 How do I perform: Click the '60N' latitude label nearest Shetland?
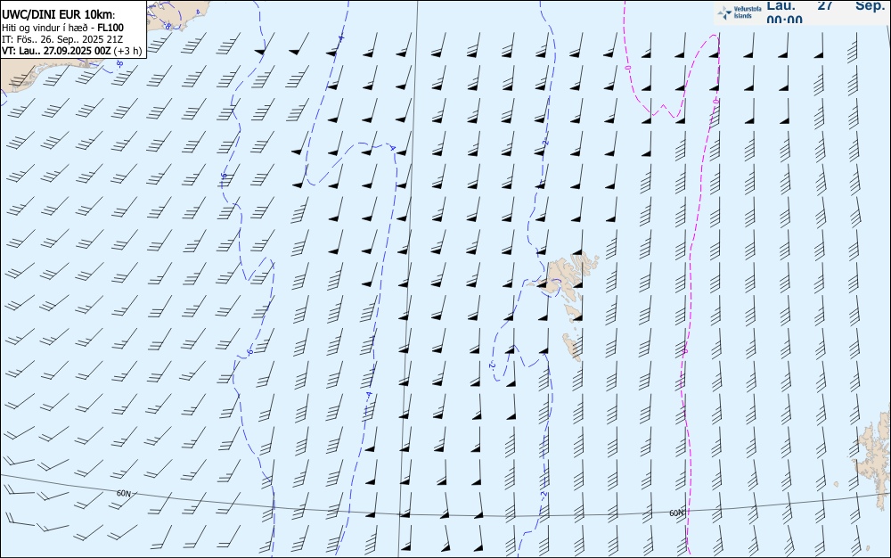[x=677, y=513]
